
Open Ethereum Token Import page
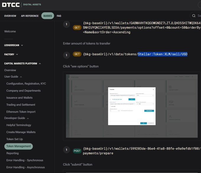tap(21, 112)
